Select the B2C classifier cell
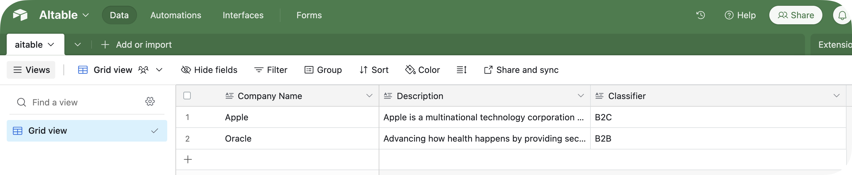This screenshot has height=175, width=852. [718, 117]
